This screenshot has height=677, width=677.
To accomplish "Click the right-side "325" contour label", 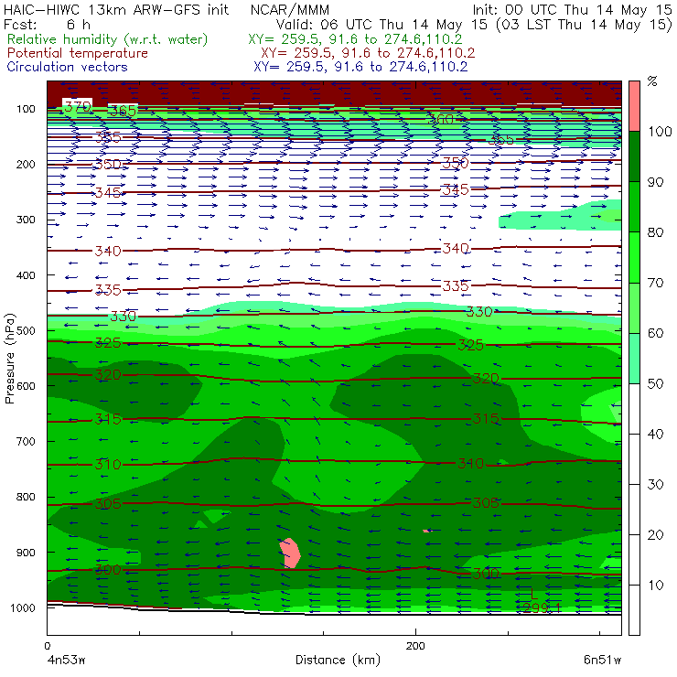I will [470, 345].
